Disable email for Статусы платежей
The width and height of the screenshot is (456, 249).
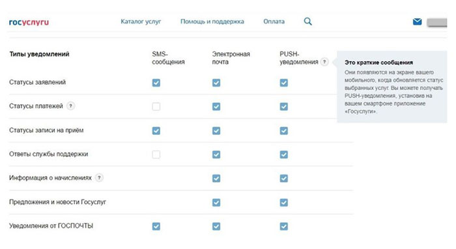point(216,107)
